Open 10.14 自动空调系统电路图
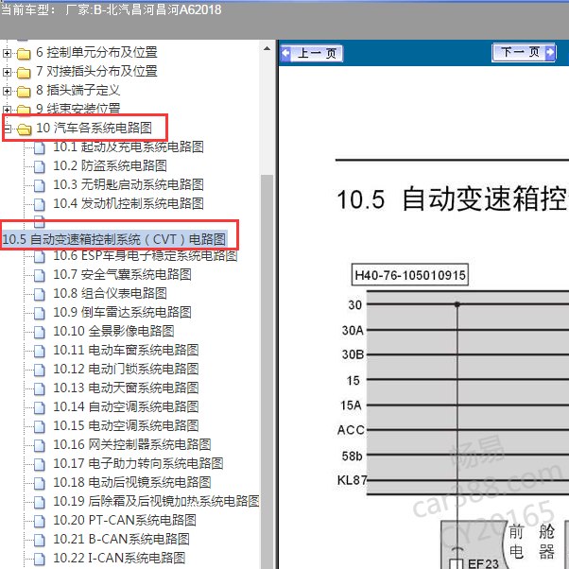 (126, 406)
